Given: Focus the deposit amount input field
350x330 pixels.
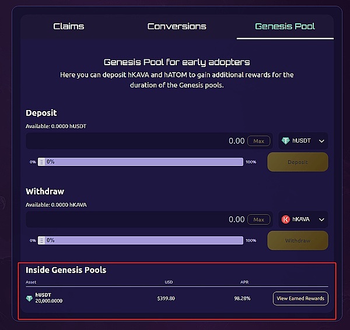Looking at the screenshot, I should (134, 141).
